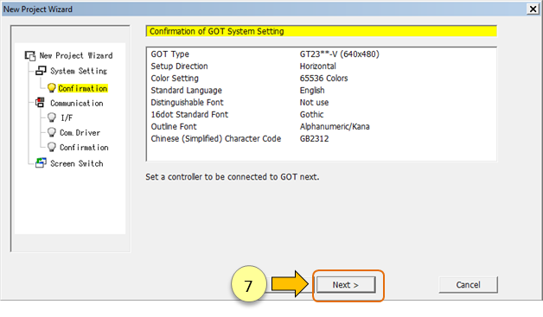Click the Not use value
Screen dimensions: 543x317
314,103
